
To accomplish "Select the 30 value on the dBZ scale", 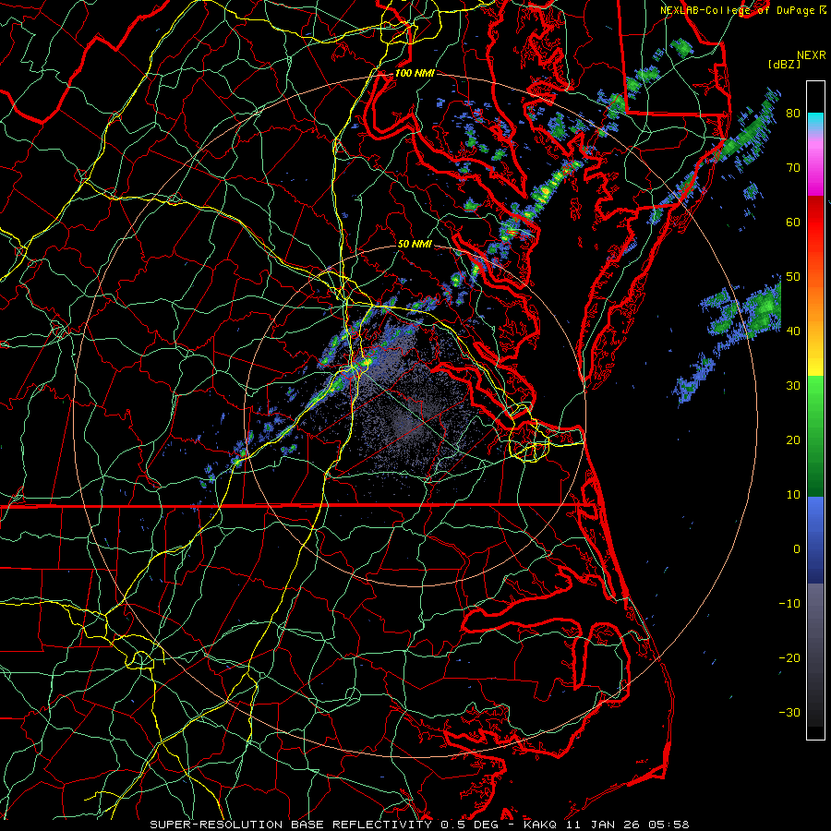I will (793, 386).
